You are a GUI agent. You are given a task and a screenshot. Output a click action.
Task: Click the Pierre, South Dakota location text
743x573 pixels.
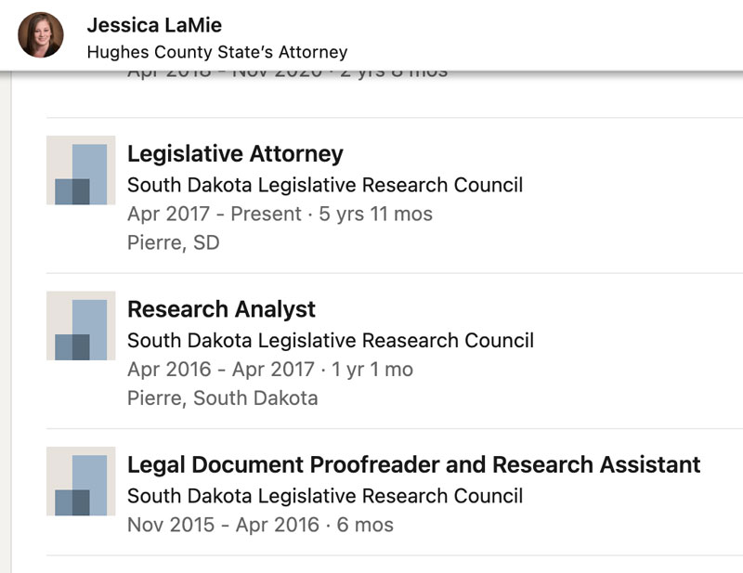click(223, 398)
